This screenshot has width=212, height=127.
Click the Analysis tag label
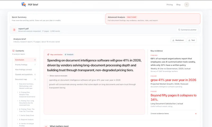(x=70, y=55)
